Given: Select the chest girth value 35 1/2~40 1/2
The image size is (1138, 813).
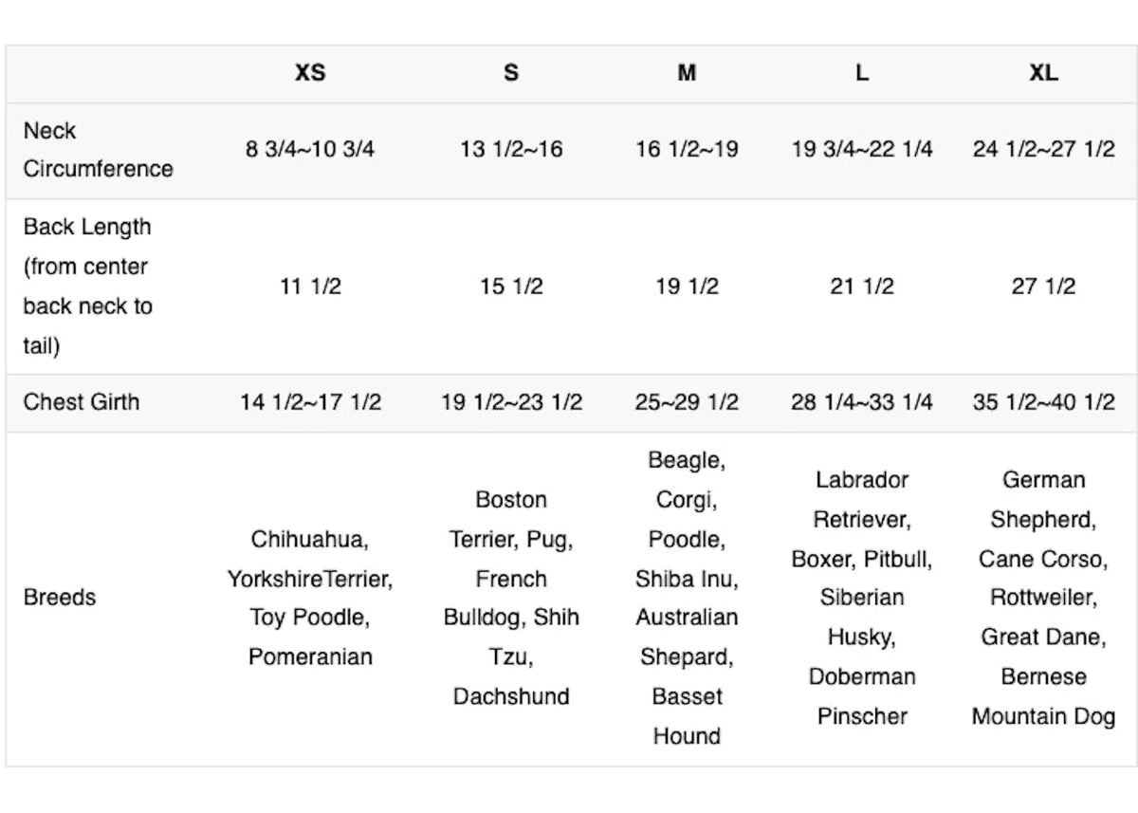Looking at the screenshot, I should [x=1043, y=402].
